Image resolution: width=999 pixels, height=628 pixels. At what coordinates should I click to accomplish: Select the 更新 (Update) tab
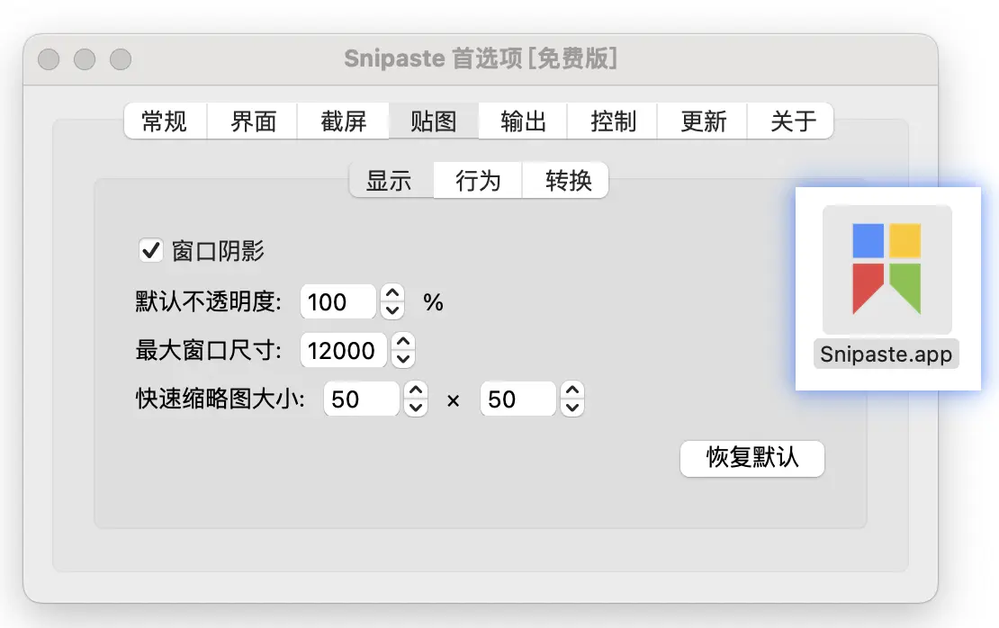pyautogui.click(x=702, y=121)
